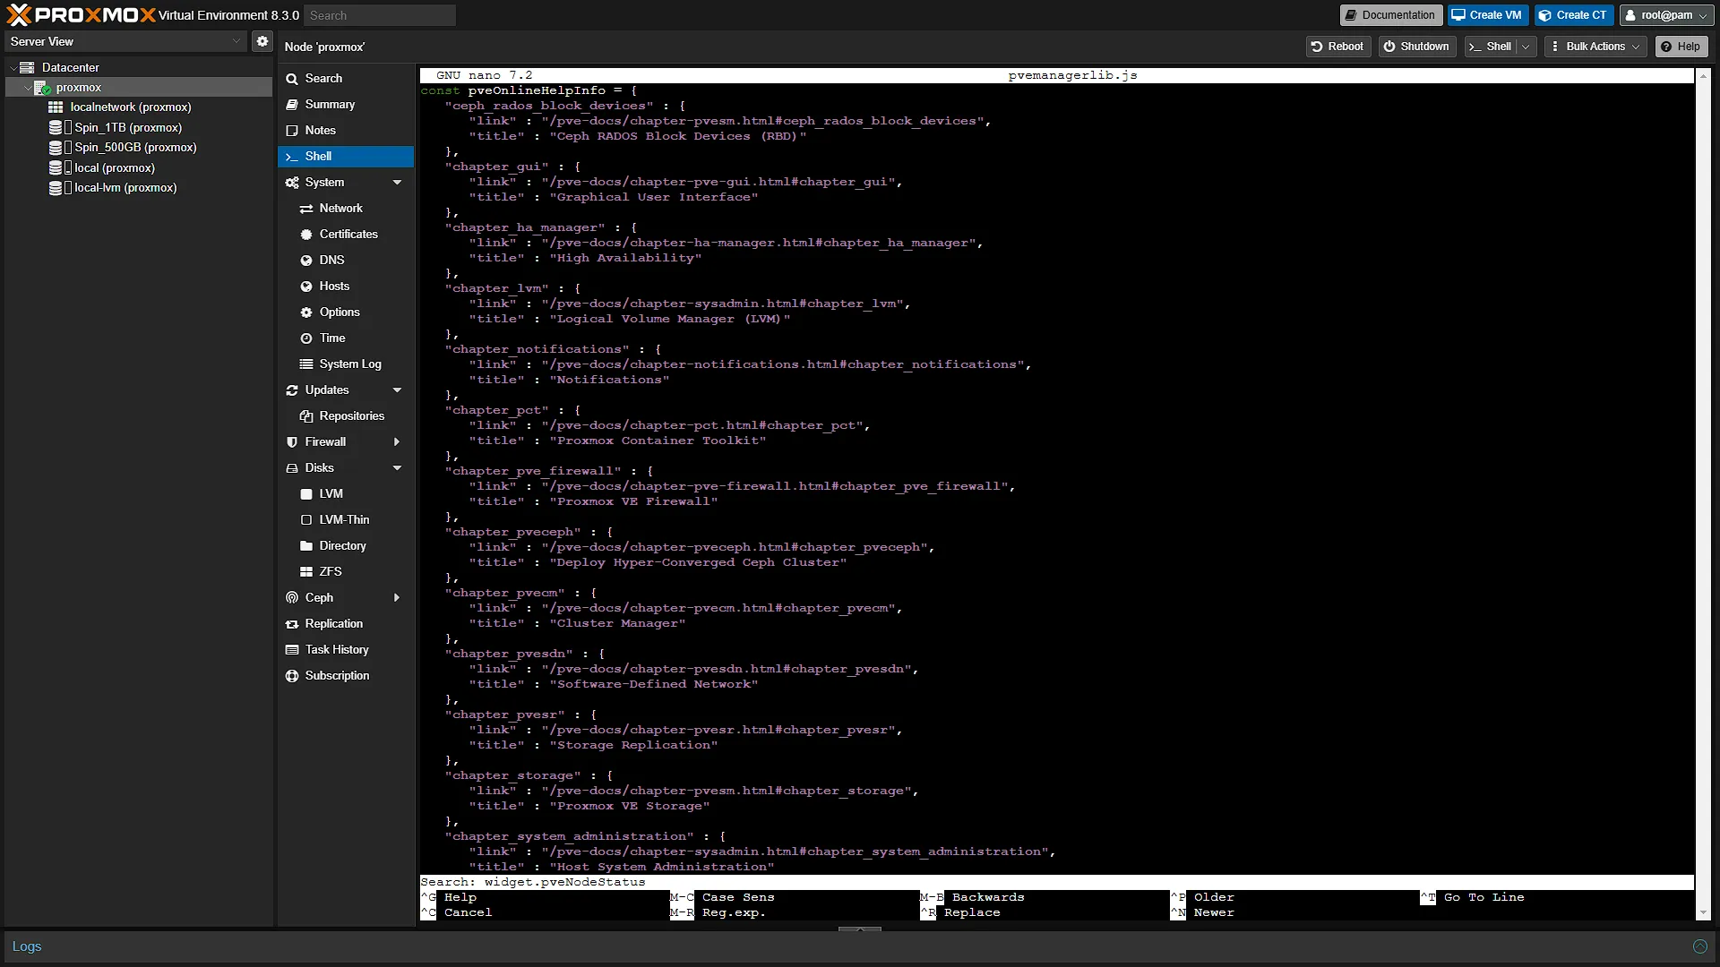
Task: Click the DNS globe icon
Action: point(306,261)
